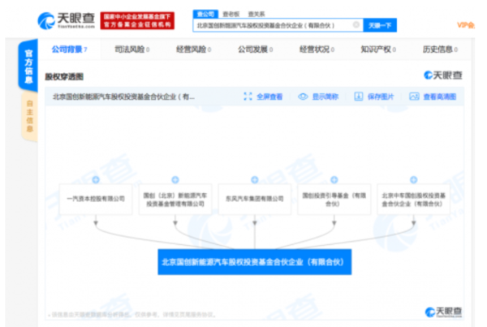Open the 历史信息 tab
Image resolution: width=487 pixels, height=327 pixels.
click(440, 49)
